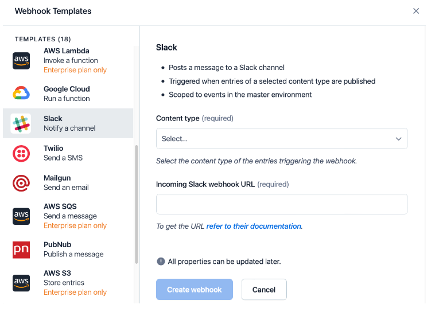The height and width of the screenshot is (316, 439).
Task: Click the Create webhook button
Action: click(x=195, y=290)
